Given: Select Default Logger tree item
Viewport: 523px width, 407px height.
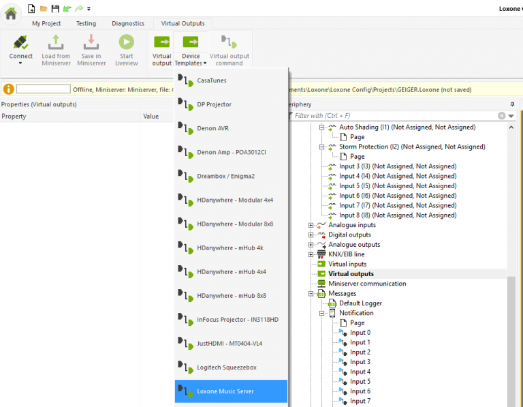Looking at the screenshot, I should (360, 303).
